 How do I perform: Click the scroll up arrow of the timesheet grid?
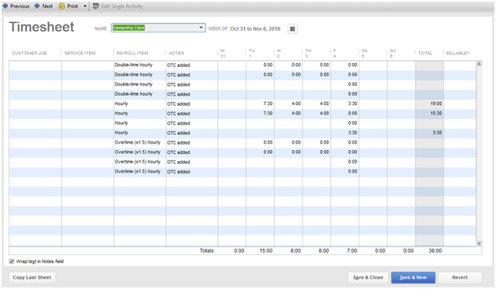(479, 64)
